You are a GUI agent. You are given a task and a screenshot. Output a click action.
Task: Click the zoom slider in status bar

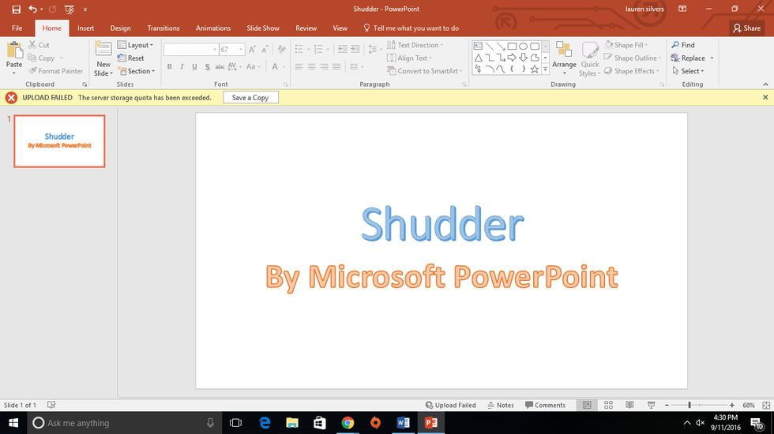[x=689, y=405]
